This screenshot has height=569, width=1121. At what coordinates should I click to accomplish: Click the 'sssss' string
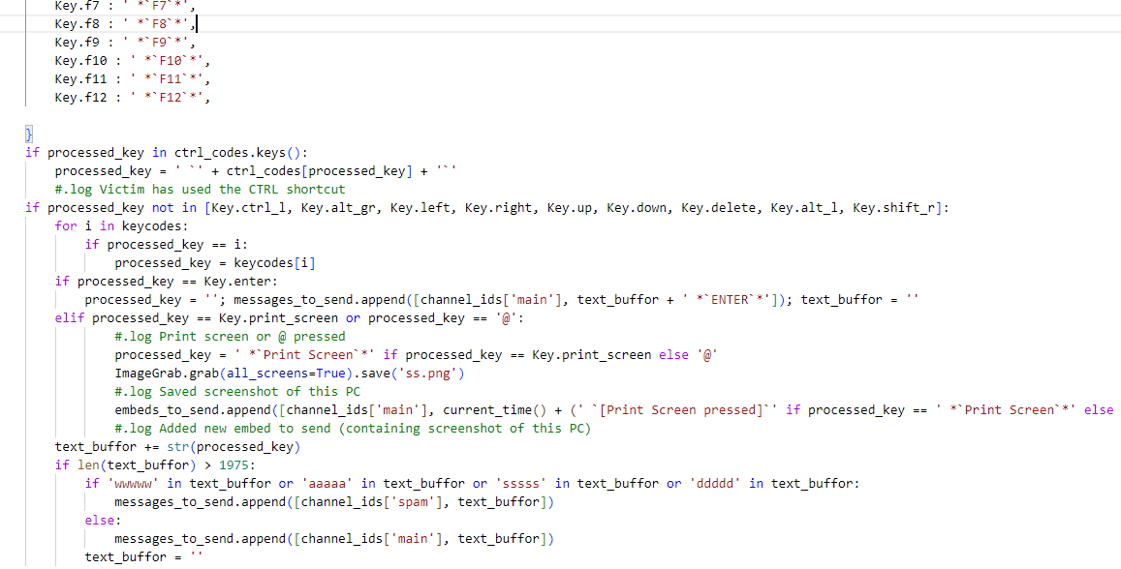pyautogui.click(x=520, y=483)
